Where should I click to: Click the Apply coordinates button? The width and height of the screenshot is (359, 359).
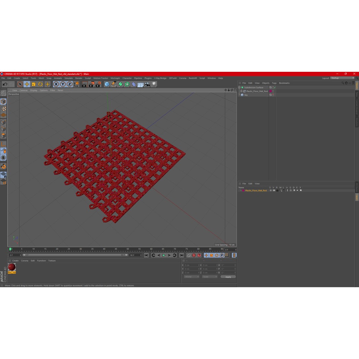(228, 277)
